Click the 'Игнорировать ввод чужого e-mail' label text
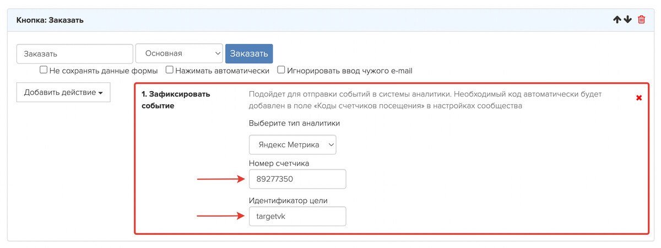661x248 pixels. (349, 70)
